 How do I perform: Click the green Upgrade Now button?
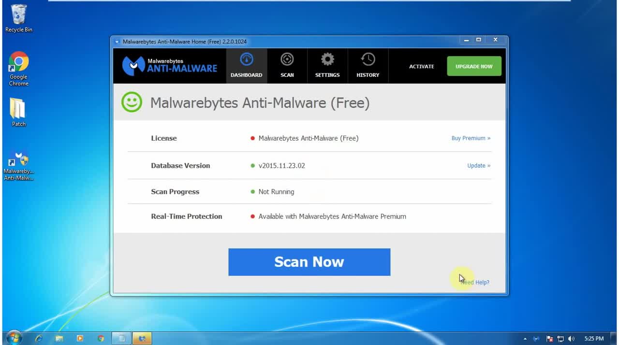click(x=474, y=66)
